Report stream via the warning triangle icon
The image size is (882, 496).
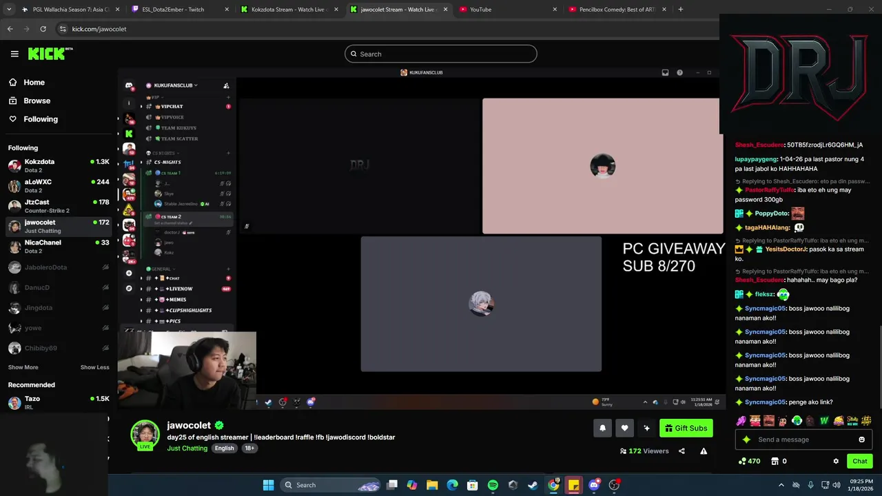click(704, 451)
